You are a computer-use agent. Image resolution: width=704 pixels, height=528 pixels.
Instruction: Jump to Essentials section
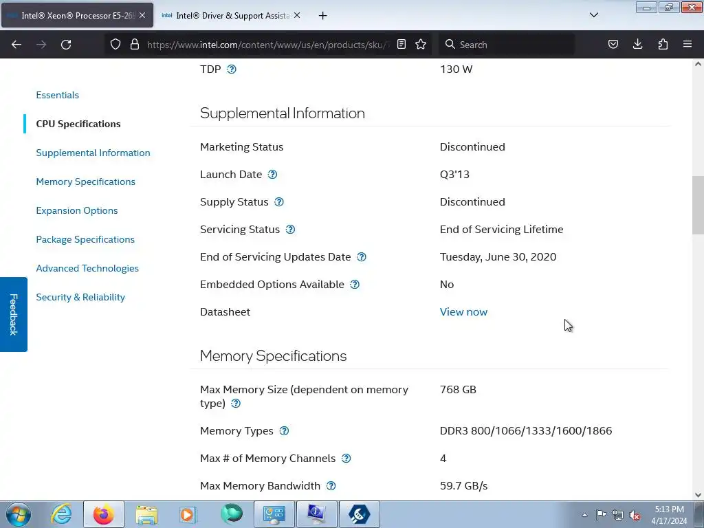pyautogui.click(x=58, y=95)
